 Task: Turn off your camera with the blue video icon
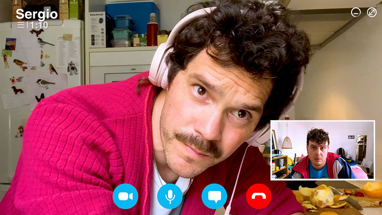[125, 196]
